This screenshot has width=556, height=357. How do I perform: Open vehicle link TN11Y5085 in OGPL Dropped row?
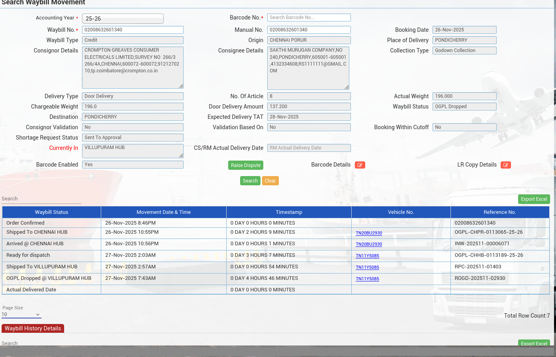(x=367, y=279)
